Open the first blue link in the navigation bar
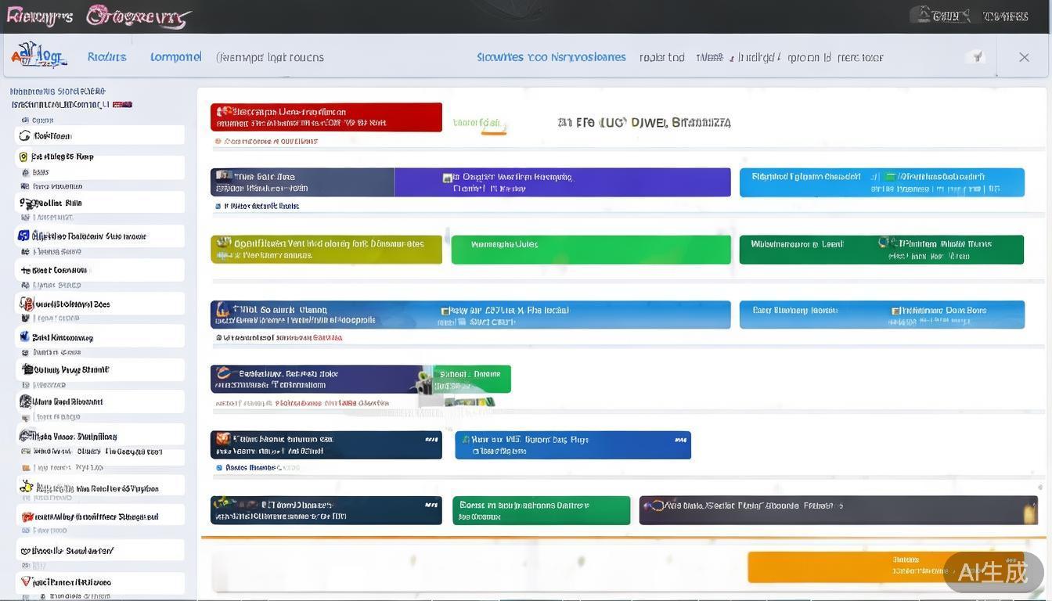Viewport: 1052px width, 601px height. pyautogui.click(x=106, y=57)
